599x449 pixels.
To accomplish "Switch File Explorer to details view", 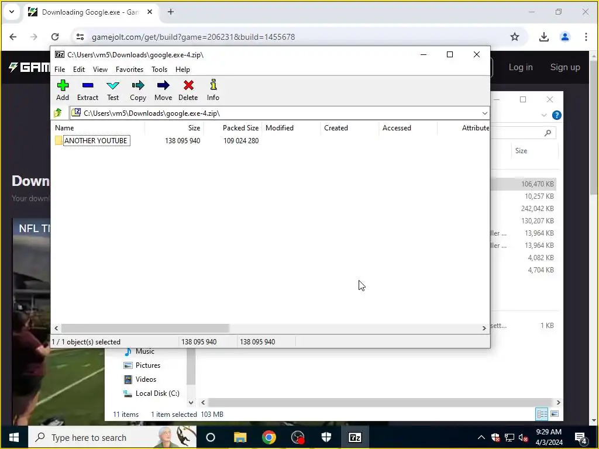I will pyautogui.click(x=542, y=414).
